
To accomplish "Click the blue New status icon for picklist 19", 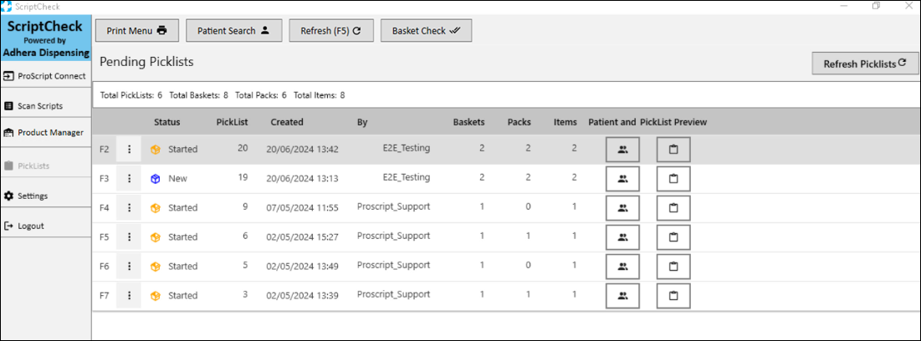I will (155, 179).
